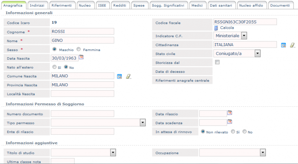The height and width of the screenshot is (164, 298).
Task: Open calendar picker for Data scadenza
Action: point(230,122)
